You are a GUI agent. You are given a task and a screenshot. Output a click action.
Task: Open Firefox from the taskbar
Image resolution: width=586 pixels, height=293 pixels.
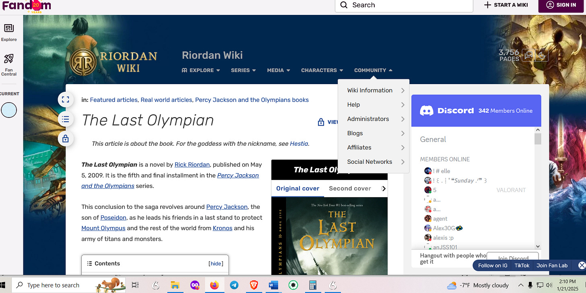pyautogui.click(x=215, y=285)
